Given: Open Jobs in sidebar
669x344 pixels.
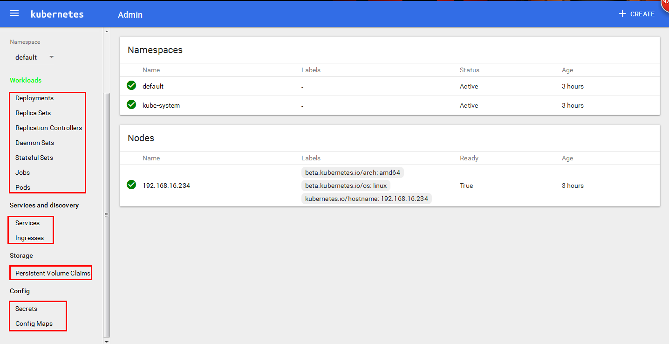Looking at the screenshot, I should coord(22,172).
